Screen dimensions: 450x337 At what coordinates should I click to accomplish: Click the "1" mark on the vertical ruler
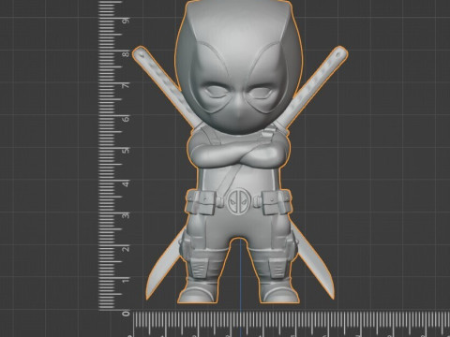[126, 280]
